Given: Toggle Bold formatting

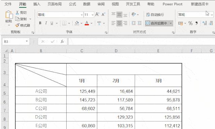Looking at the screenshot, I should (x=40, y=23).
